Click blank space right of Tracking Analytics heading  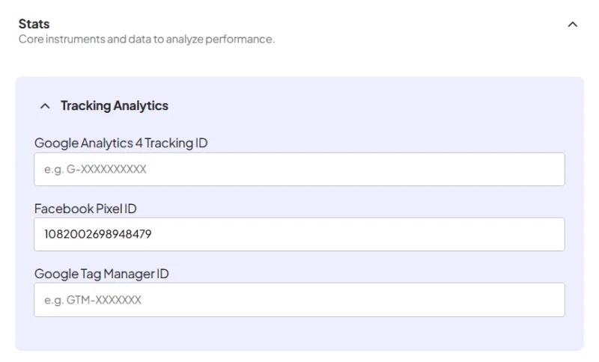click(x=374, y=106)
